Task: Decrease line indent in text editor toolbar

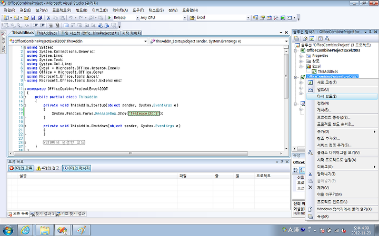Action: point(35,25)
